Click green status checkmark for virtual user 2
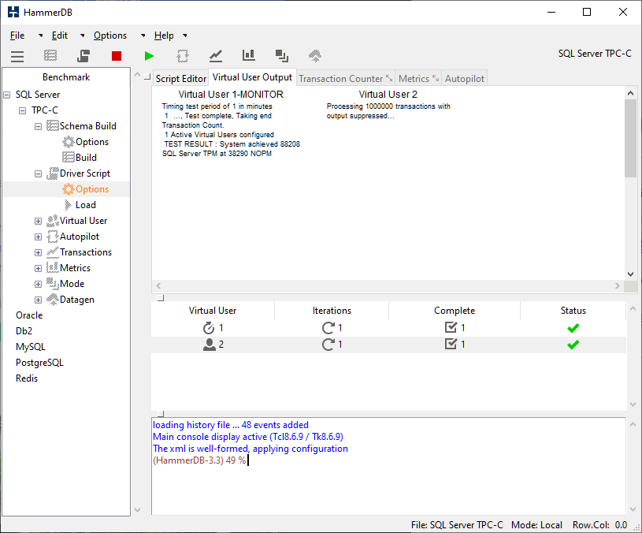642x533 pixels. [x=573, y=345]
